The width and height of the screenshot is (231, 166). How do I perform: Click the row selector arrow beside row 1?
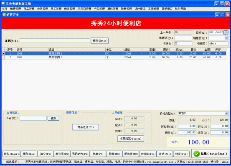point(3,54)
